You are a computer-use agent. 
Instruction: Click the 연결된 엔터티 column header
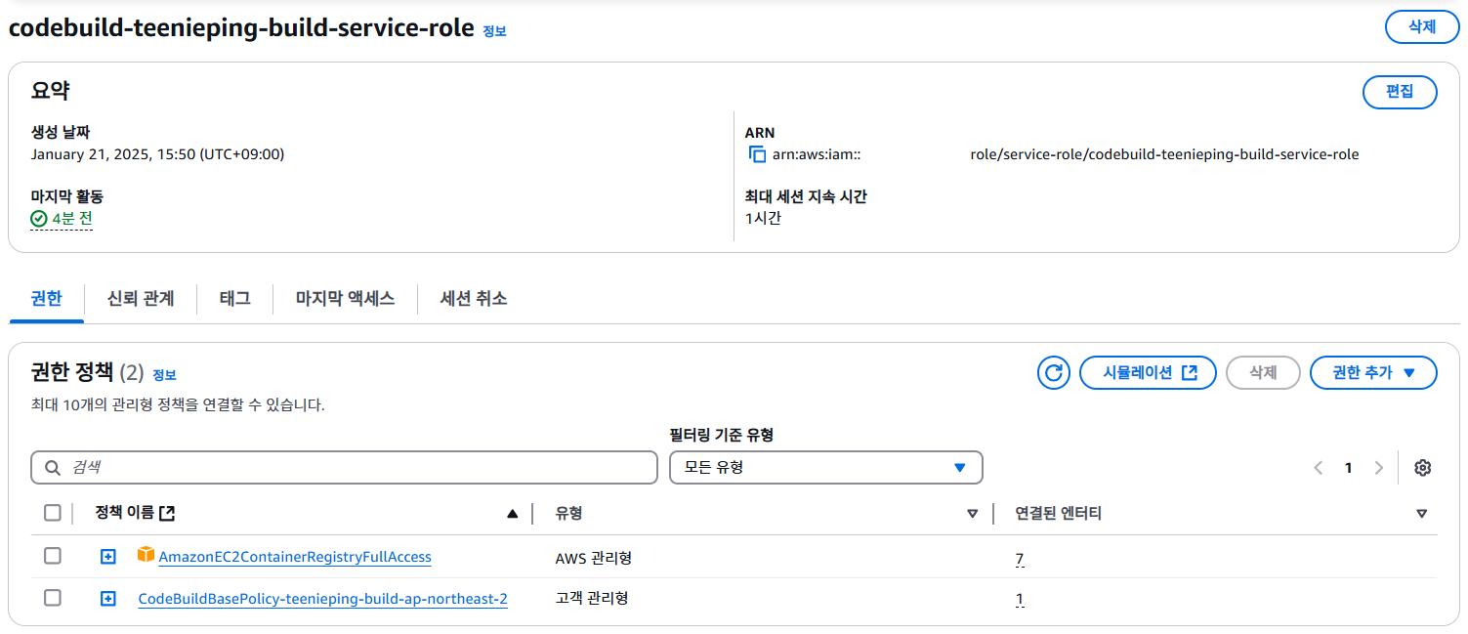pos(1059,513)
